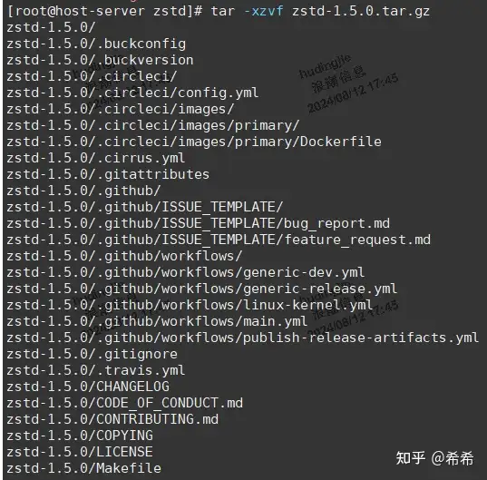
Task: Click the Makefile output line
Action: 83,468
